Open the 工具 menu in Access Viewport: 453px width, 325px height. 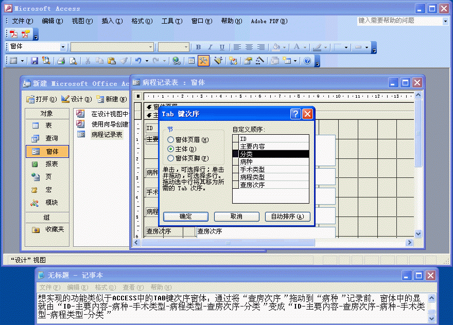[x=172, y=21]
